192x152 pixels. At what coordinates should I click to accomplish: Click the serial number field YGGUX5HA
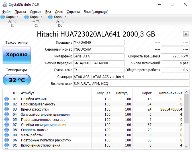(99, 49)
